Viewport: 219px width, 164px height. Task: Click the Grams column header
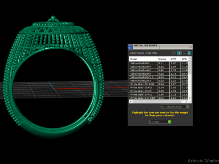point(163,59)
